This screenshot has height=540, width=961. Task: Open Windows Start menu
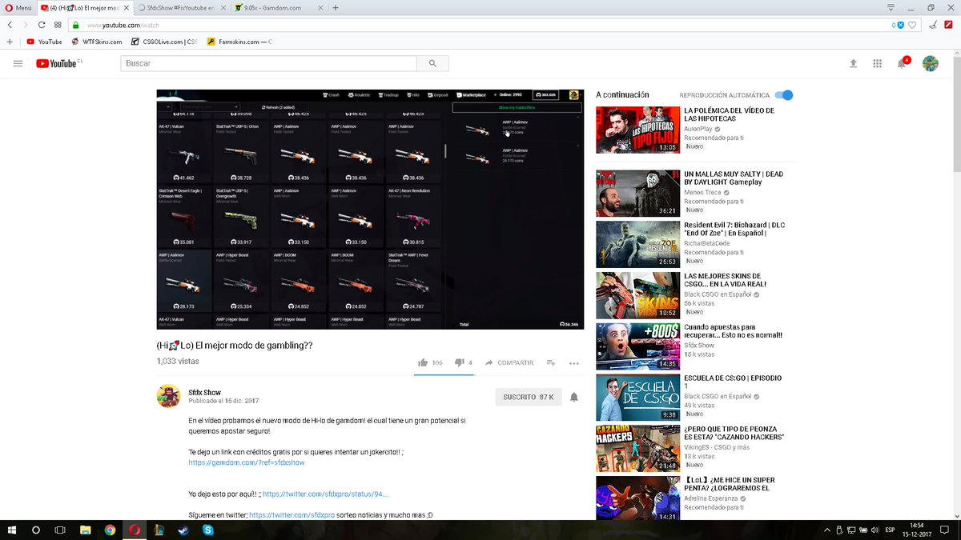[x=12, y=530]
